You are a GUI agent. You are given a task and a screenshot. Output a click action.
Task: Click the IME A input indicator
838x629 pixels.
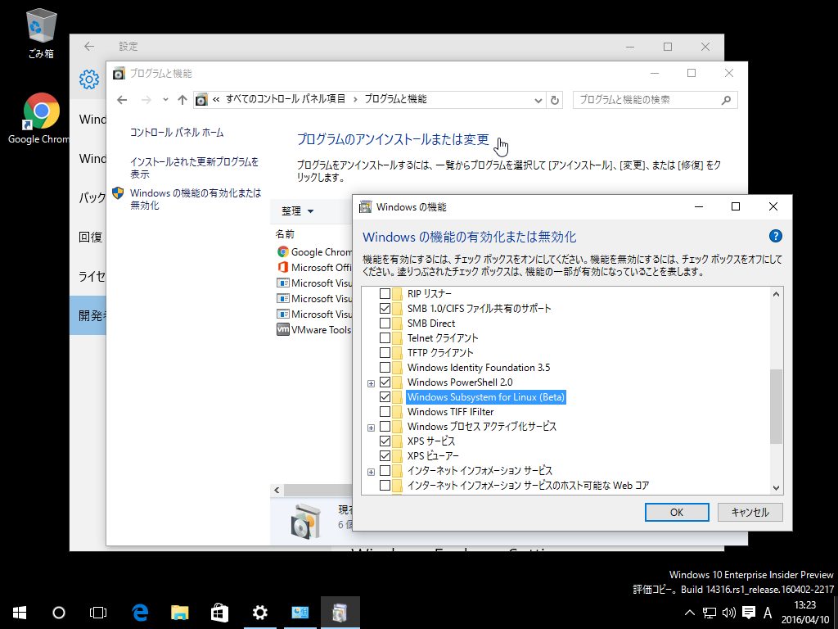pos(768,613)
